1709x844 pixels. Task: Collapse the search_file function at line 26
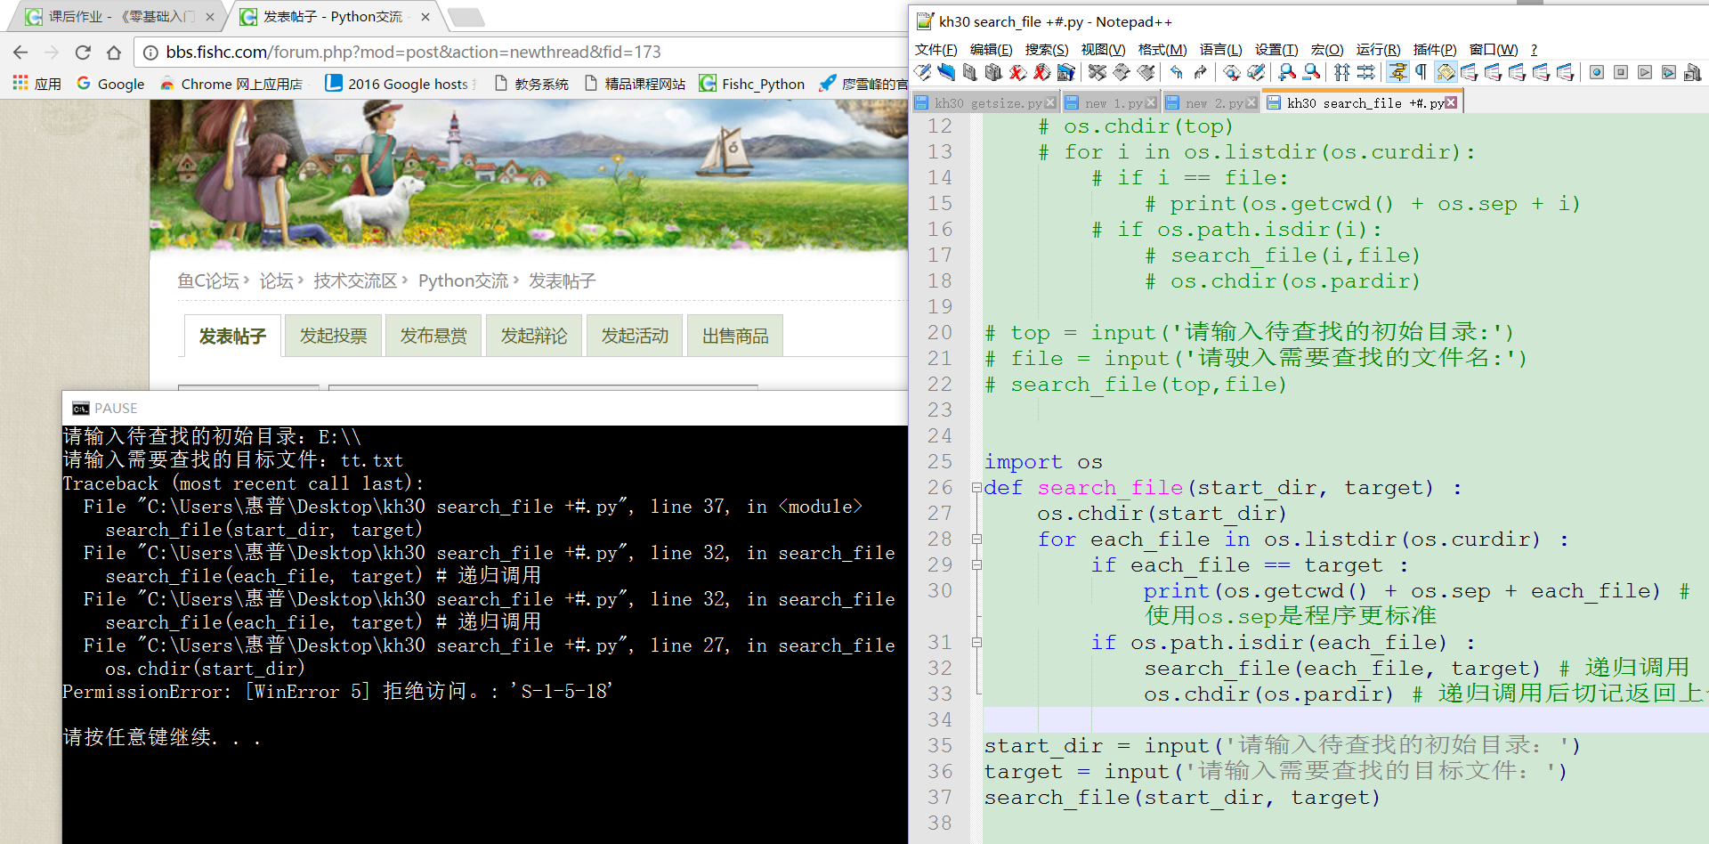(976, 488)
